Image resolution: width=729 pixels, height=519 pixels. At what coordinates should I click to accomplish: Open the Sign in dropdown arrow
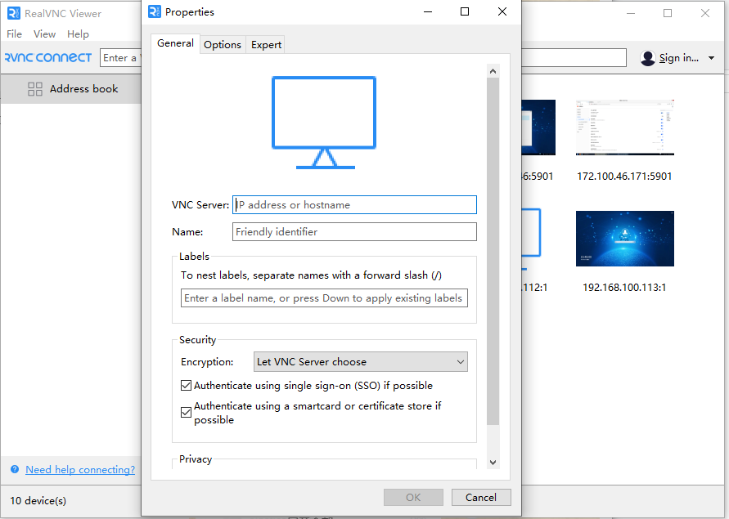click(711, 58)
